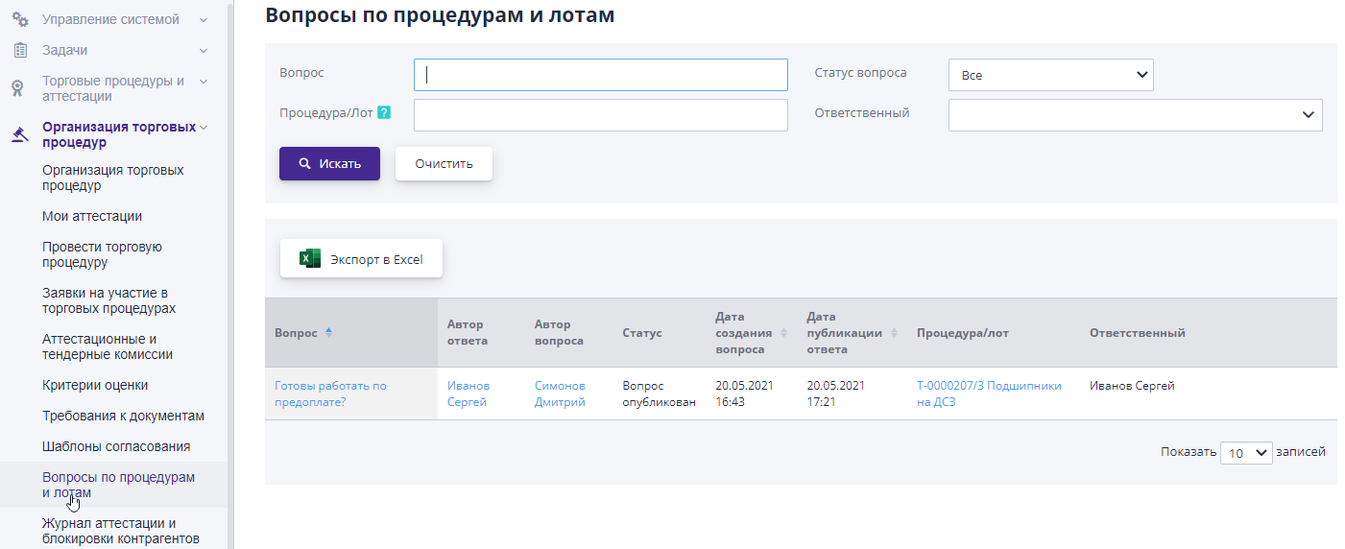Click the Задачи clipboard icon
Screen dimensions: 1345x549
click(20, 50)
